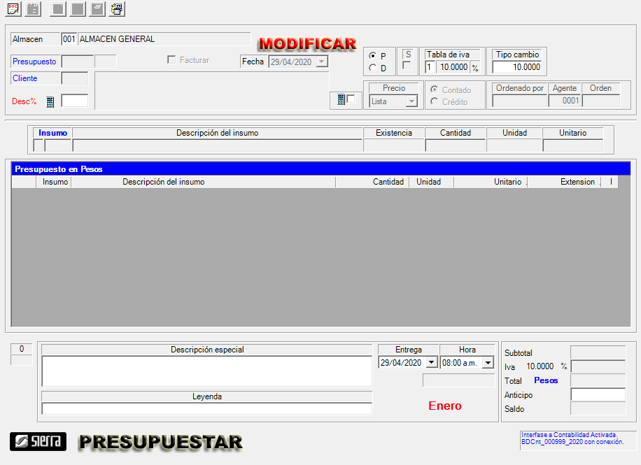
Task: Click the grayed card-stack toolbar icon
Action: point(97,9)
